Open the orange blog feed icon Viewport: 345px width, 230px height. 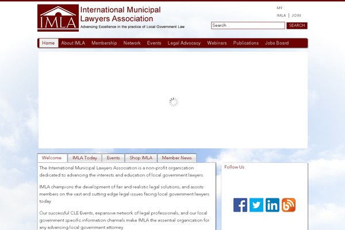[289, 205]
